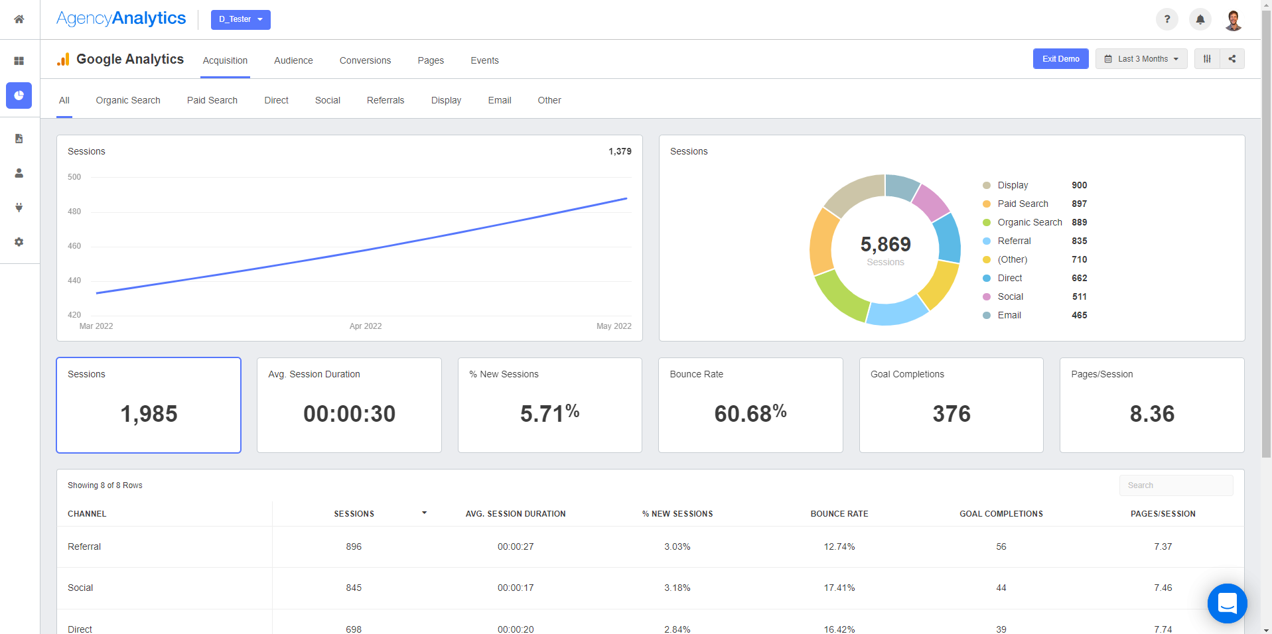Open the user profile avatar
The image size is (1272, 634).
tap(1234, 20)
